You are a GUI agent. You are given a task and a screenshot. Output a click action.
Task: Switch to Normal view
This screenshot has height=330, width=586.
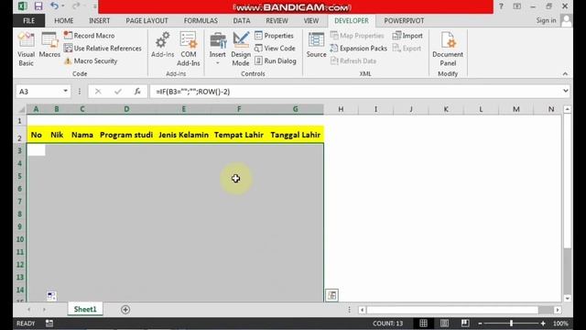(x=423, y=324)
